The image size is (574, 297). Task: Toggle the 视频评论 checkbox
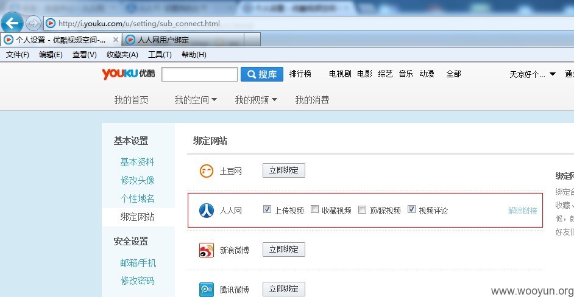click(x=412, y=209)
